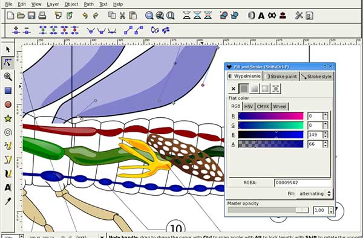Select the Star polygon tool
Screen dimensions: 363x238
8,118
